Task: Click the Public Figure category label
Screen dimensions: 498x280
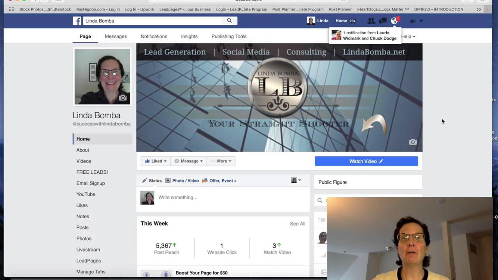Action: tap(332, 182)
